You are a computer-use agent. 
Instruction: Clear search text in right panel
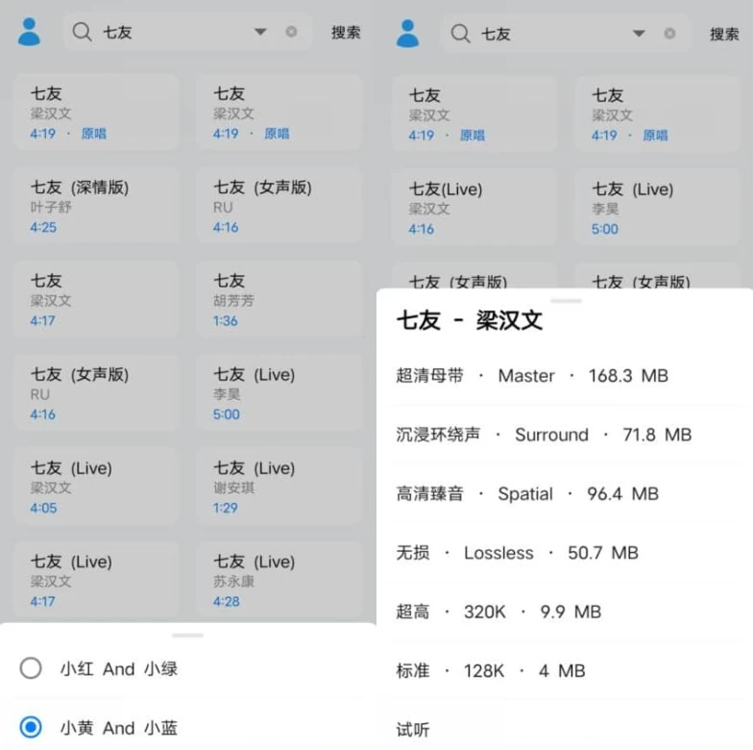click(x=669, y=34)
